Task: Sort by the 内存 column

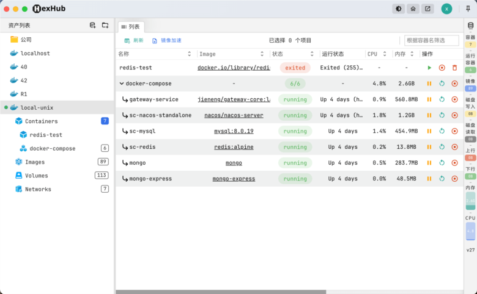Action: pyautogui.click(x=412, y=54)
